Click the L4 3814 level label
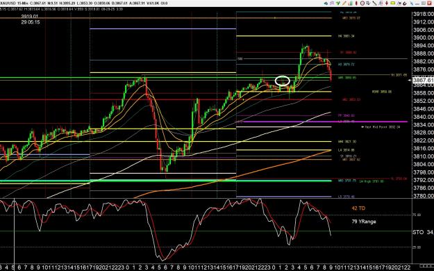The height and width of the screenshot is (271, 434). (x=347, y=150)
